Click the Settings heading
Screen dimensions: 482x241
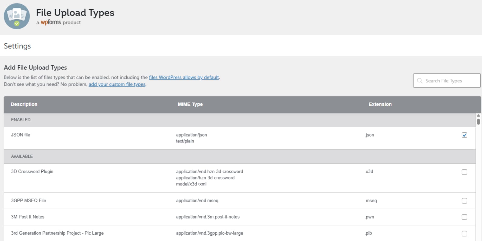click(17, 46)
